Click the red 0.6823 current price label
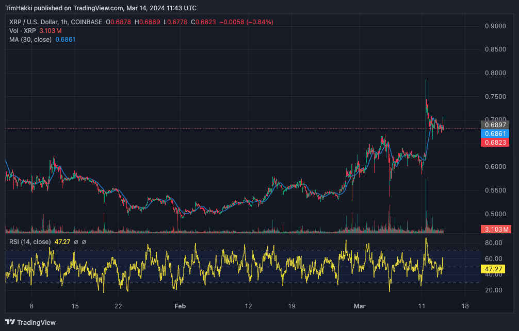Screen dimensions: 519x331 495,143
